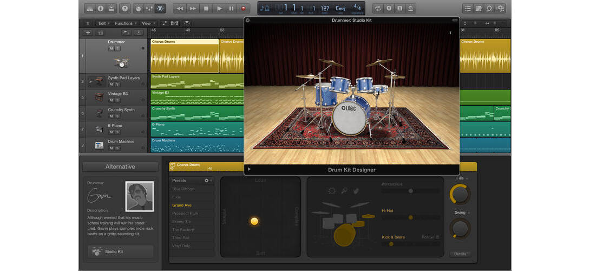Solo the Drummer track

click(117, 49)
